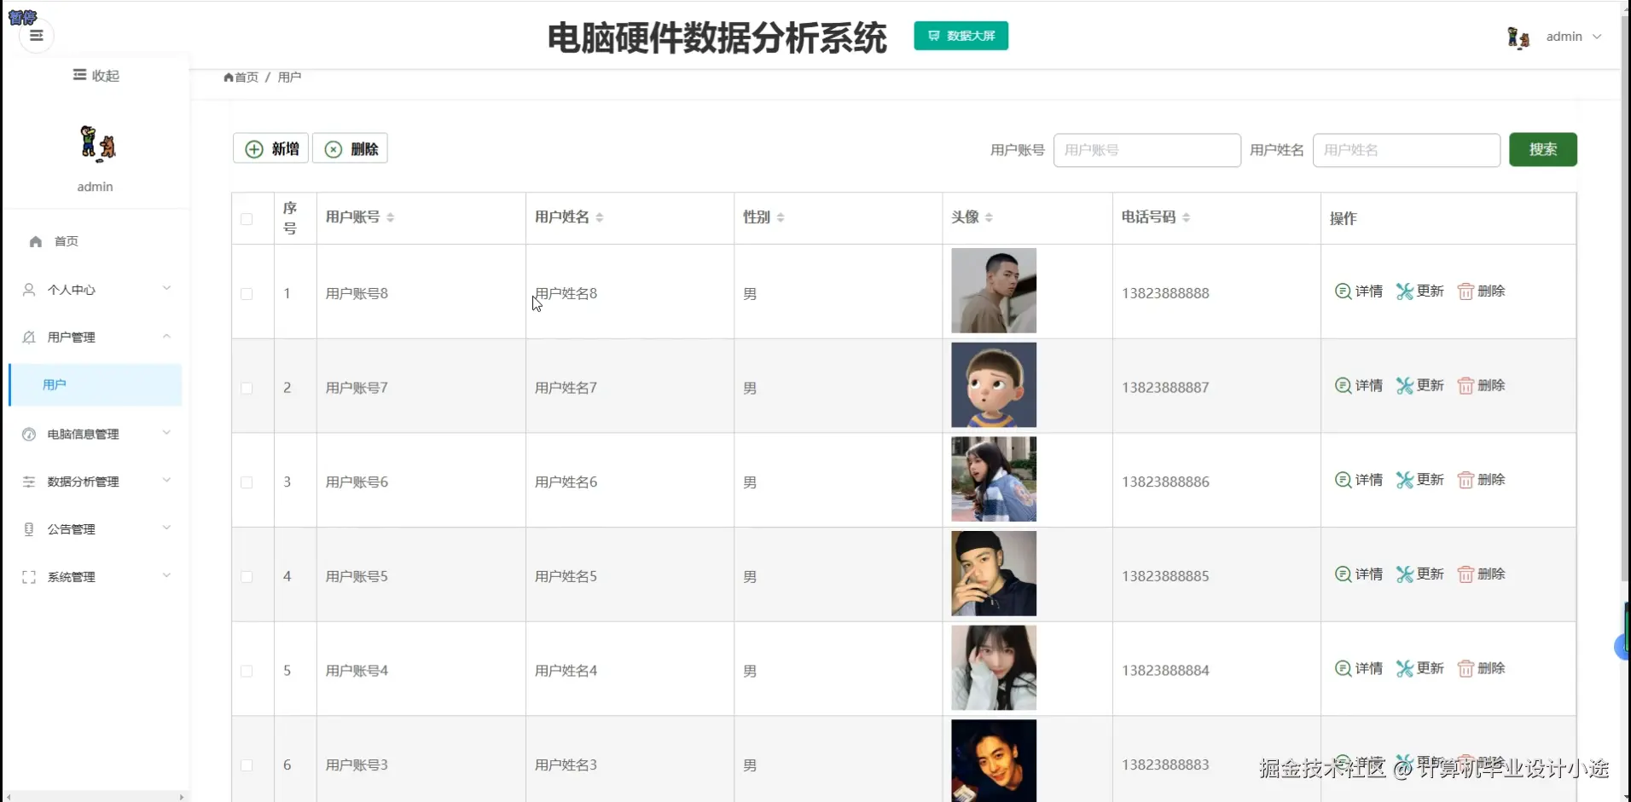The height and width of the screenshot is (802, 1631).
Task: Click the 删除 trash icon for 用户账号6
Action: 1466,479
